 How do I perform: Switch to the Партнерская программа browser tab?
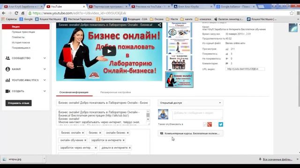click(x=108, y=7)
